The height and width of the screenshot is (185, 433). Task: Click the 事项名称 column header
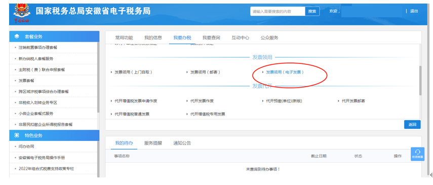point(122,156)
